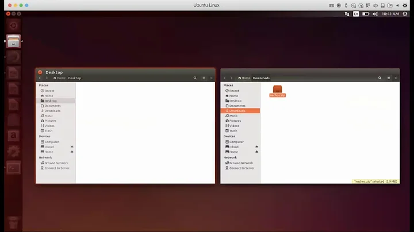
Task: Open iCloud device in Desktop window sidebar
Action: click(x=47, y=147)
